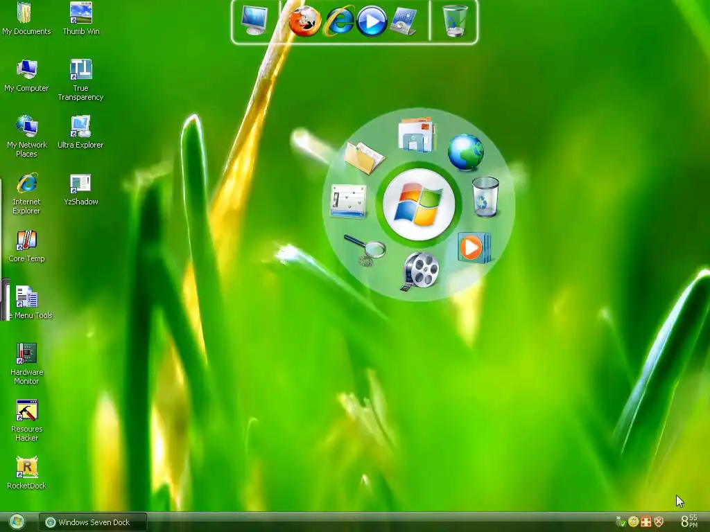Screen dimensions: 710x532
Task: Click the Safely Remove Hardware tray icon
Action: pyautogui.click(x=621, y=522)
